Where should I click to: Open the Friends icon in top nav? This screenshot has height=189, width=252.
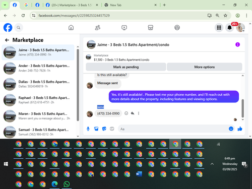pos(98,28)
